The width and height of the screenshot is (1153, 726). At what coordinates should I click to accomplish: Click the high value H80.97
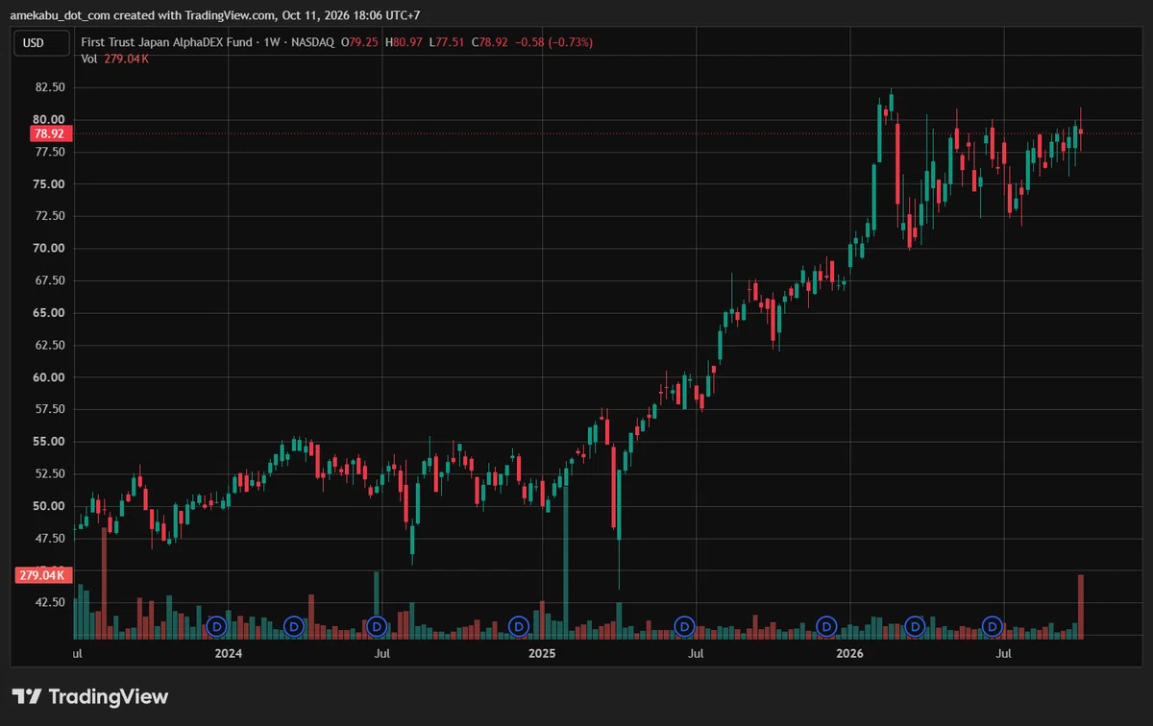[404, 42]
